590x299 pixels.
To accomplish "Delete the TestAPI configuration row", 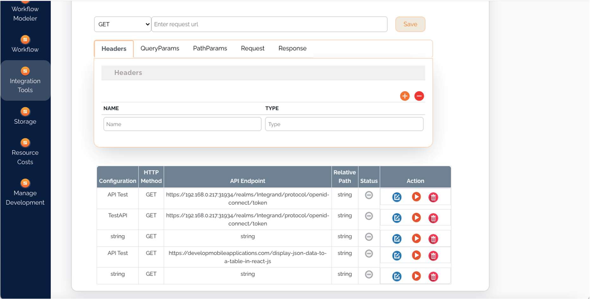I will 433,218.
